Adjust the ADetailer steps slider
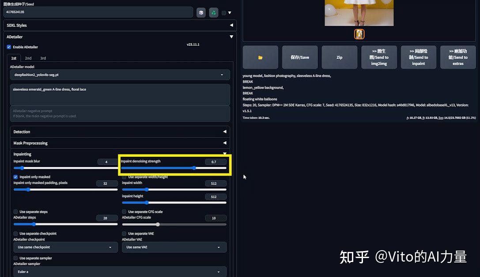The image size is (480, 277). coord(65,224)
